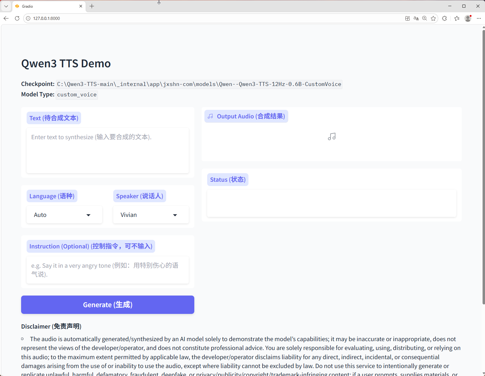Open the browser profile avatar
Screen dimensions: 485x376
468,18
